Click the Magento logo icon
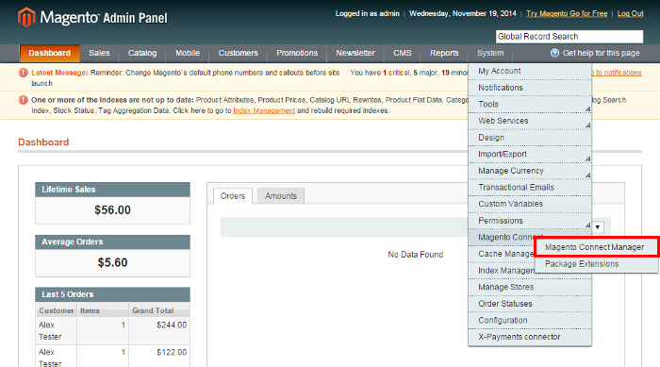Image resolution: width=660 pixels, height=367 pixels. 26,17
